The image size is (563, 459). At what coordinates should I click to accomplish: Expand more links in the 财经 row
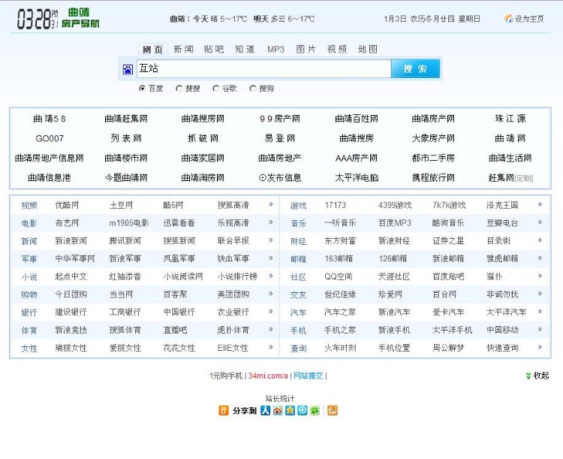tap(540, 240)
